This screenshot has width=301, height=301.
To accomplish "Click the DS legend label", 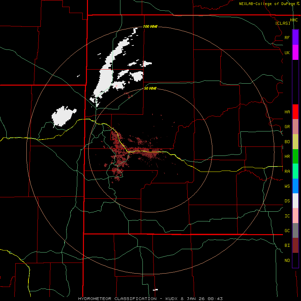I will coord(287,201).
